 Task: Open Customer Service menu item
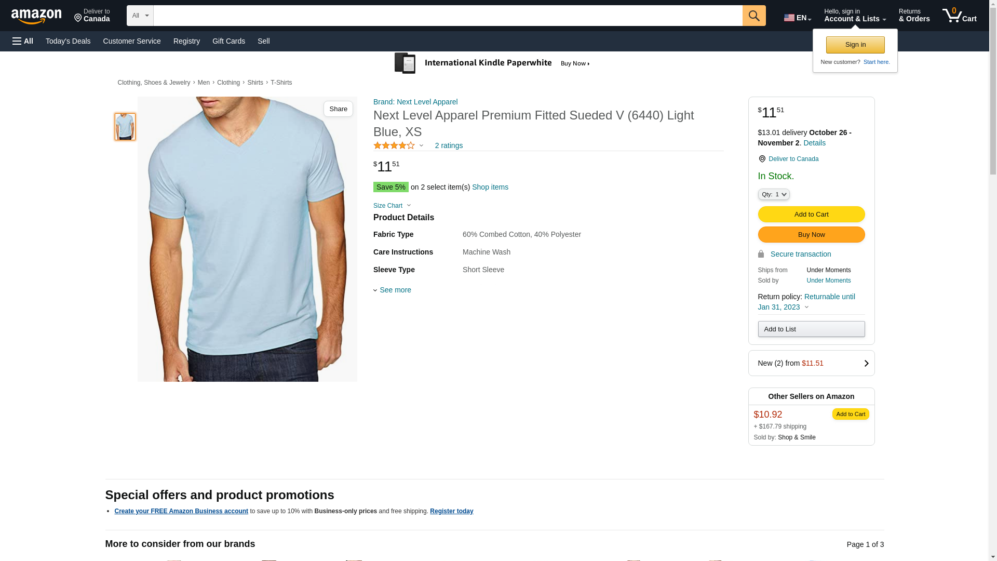coord(132,41)
